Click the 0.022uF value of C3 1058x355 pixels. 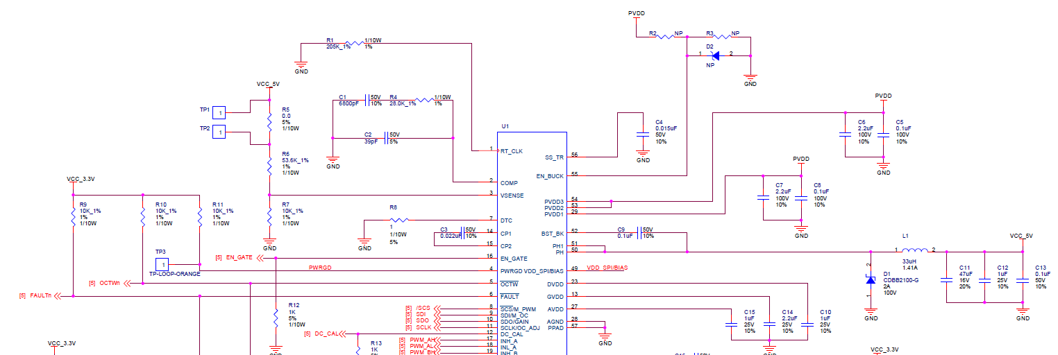pyautogui.click(x=451, y=236)
